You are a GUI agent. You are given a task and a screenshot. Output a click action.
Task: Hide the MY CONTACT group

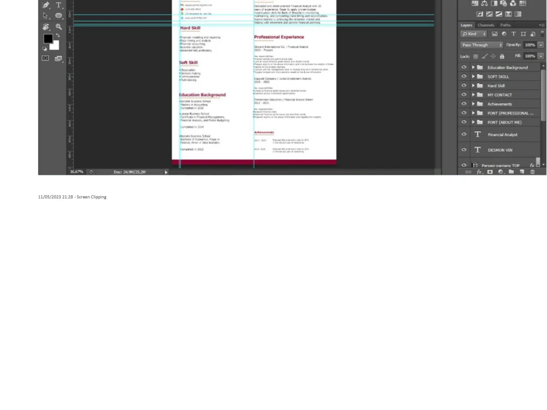(x=464, y=95)
